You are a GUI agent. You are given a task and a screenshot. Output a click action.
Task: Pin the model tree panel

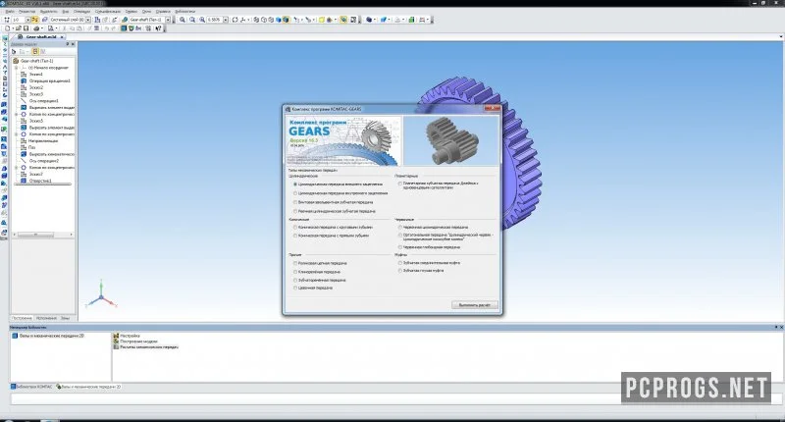click(67, 44)
